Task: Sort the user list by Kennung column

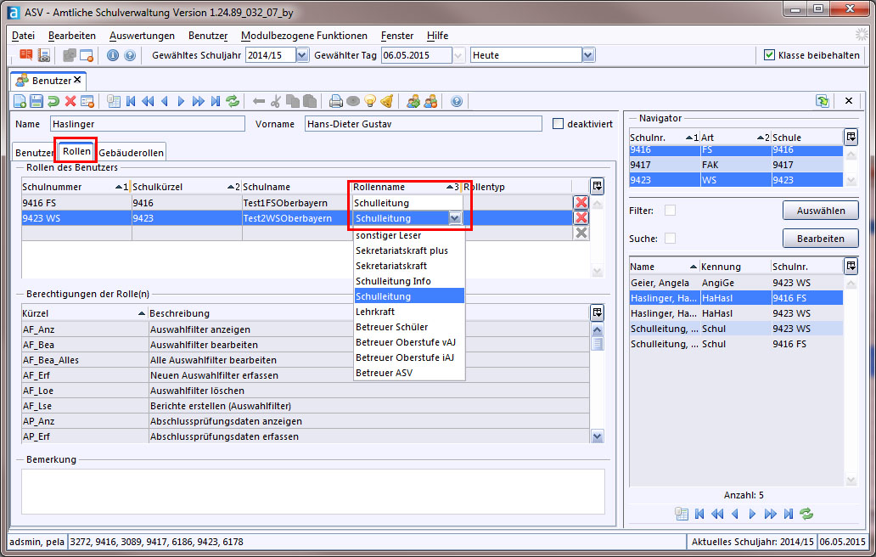Action: (x=734, y=267)
